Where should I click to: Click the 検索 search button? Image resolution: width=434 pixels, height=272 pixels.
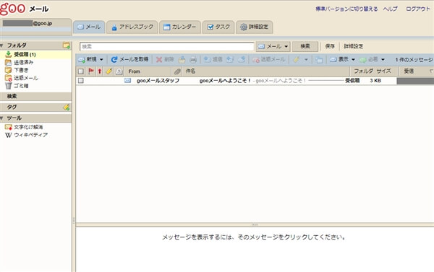(x=305, y=46)
